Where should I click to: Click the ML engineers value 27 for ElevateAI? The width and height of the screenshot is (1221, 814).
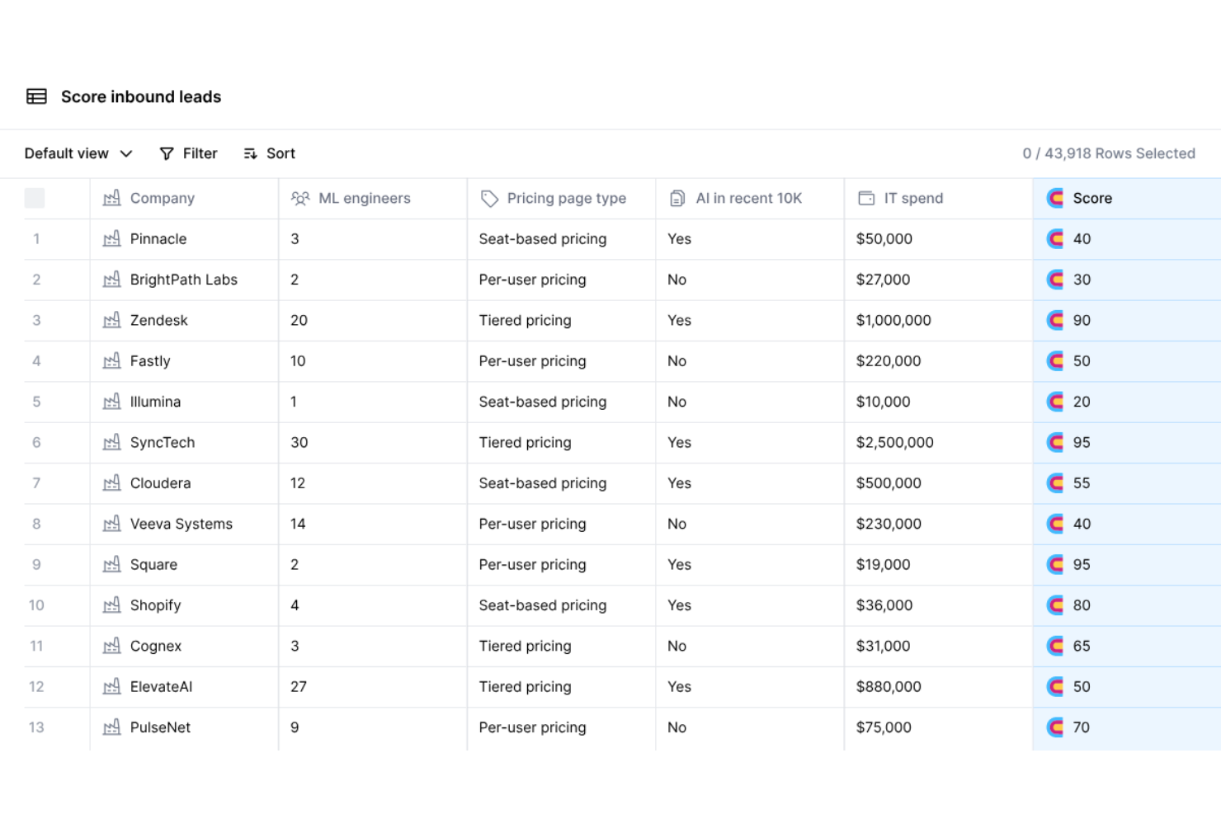click(299, 686)
